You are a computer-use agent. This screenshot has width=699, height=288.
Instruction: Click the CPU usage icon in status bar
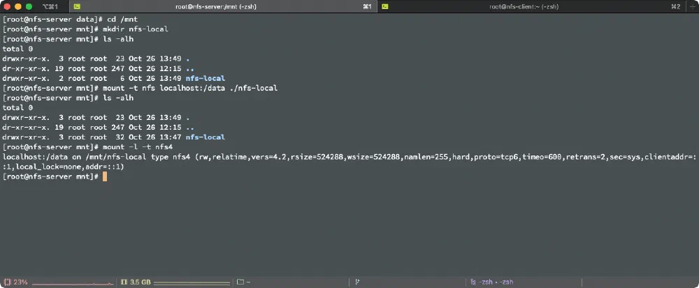coord(7,282)
